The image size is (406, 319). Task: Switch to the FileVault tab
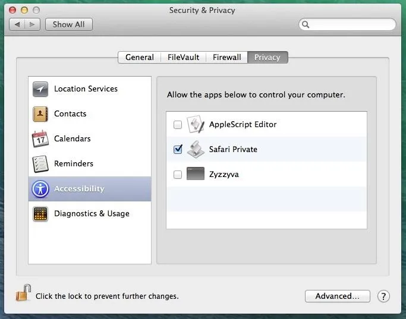(183, 57)
